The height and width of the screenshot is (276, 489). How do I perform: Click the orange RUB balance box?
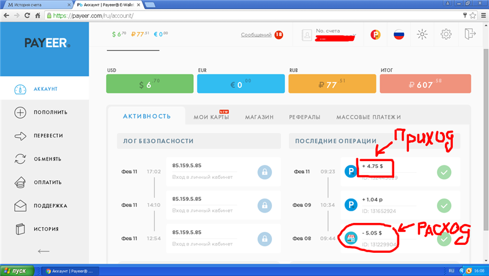(331, 84)
